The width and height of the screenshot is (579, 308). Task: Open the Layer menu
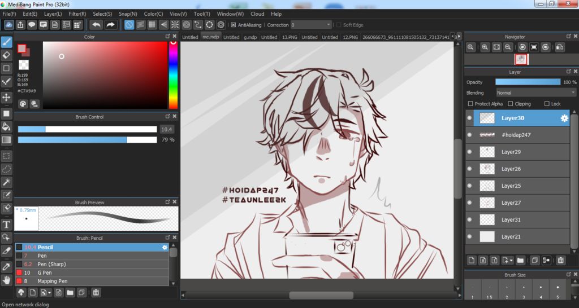[x=53, y=14]
